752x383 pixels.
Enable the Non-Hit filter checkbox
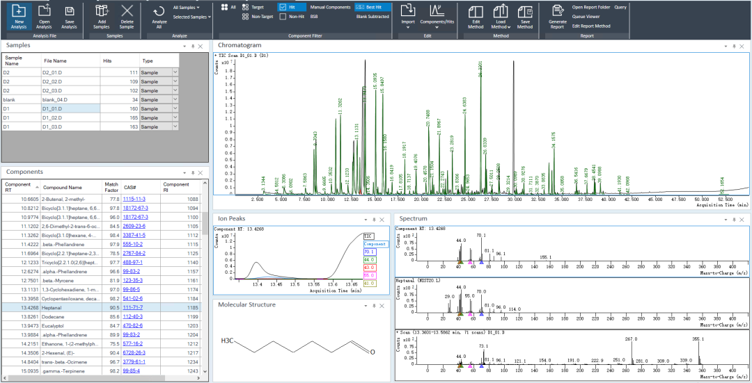pos(283,16)
